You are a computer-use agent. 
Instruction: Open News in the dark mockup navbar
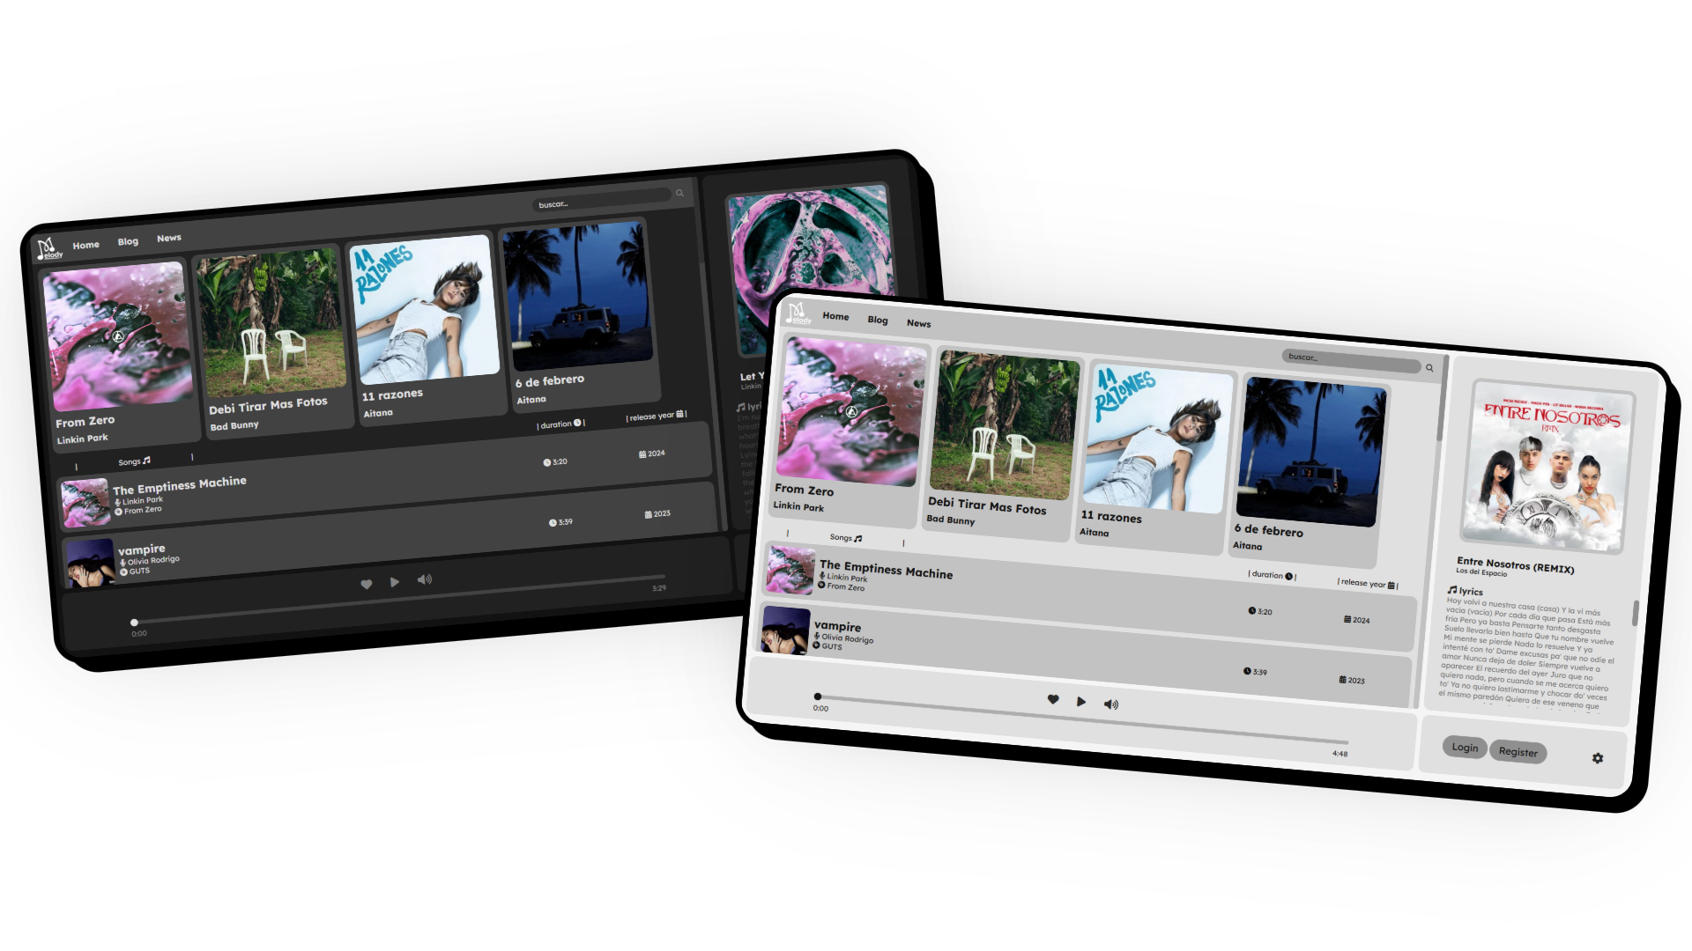click(169, 238)
